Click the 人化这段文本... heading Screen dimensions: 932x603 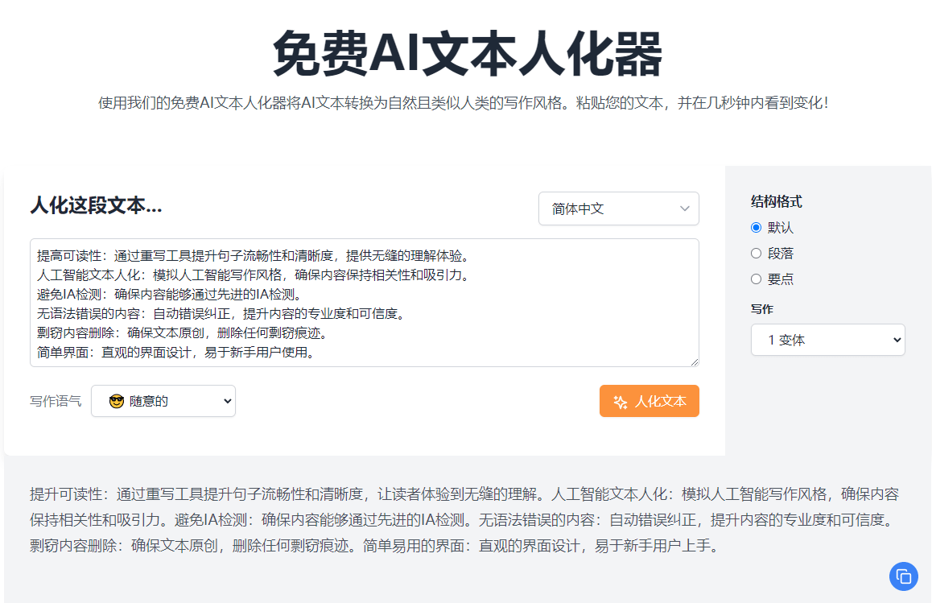point(96,206)
